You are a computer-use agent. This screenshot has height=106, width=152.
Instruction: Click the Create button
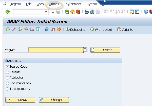[x=105, y=50]
